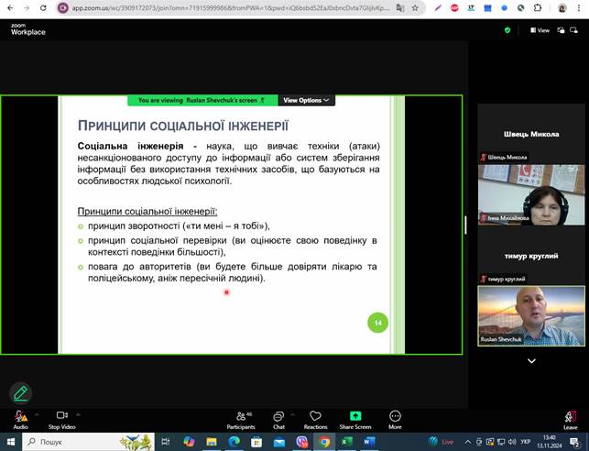Click the green encryption shield icon
Screen dimensions: 589x451
(507, 30)
